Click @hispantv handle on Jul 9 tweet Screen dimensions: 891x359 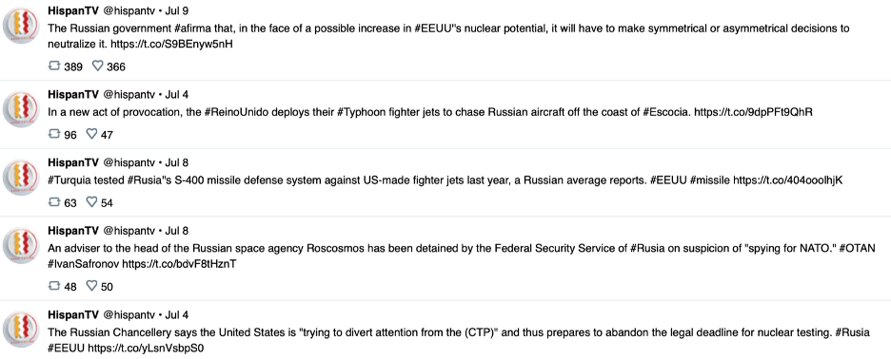pos(129,10)
